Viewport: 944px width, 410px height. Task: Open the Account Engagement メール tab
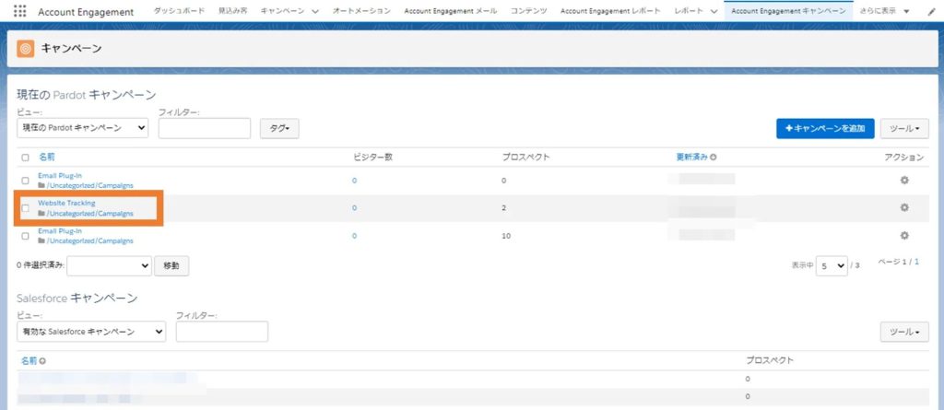tap(450, 11)
